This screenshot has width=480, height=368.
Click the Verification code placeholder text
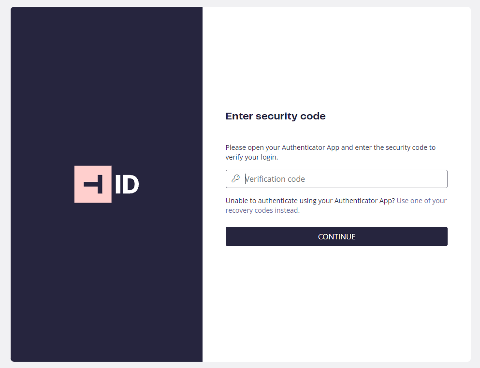[275, 179]
